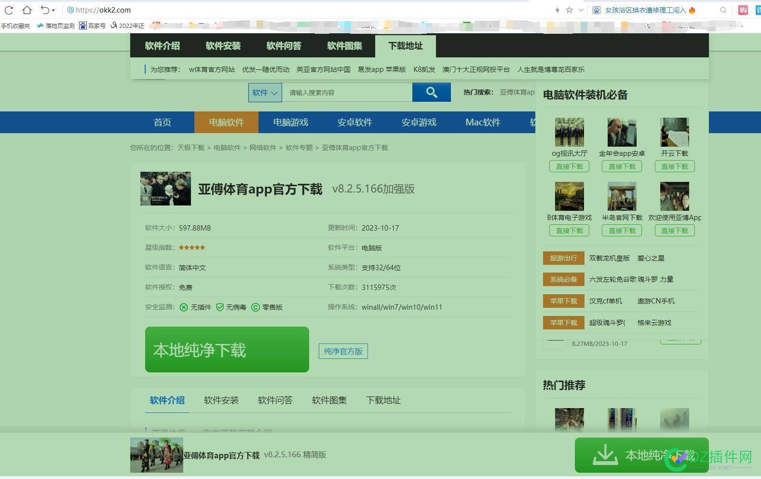Click the 纯净官方版 outlined button
Screen dimensions: 761x479
343,351
